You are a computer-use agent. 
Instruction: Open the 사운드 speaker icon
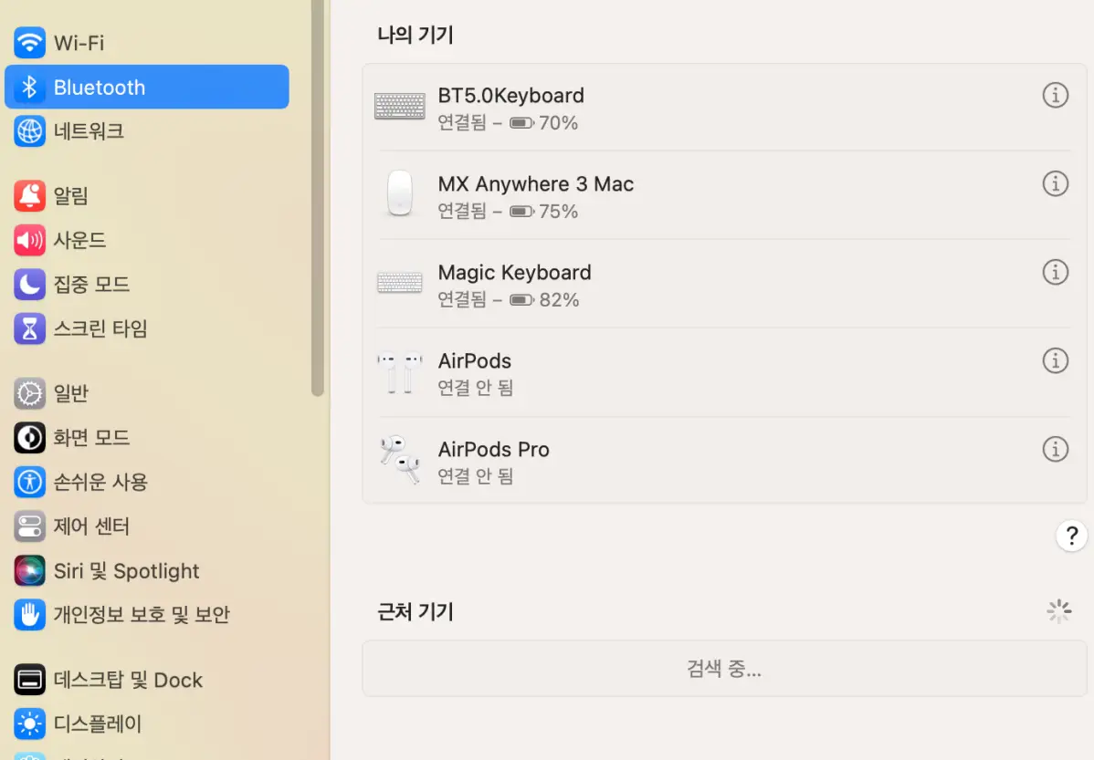point(29,241)
